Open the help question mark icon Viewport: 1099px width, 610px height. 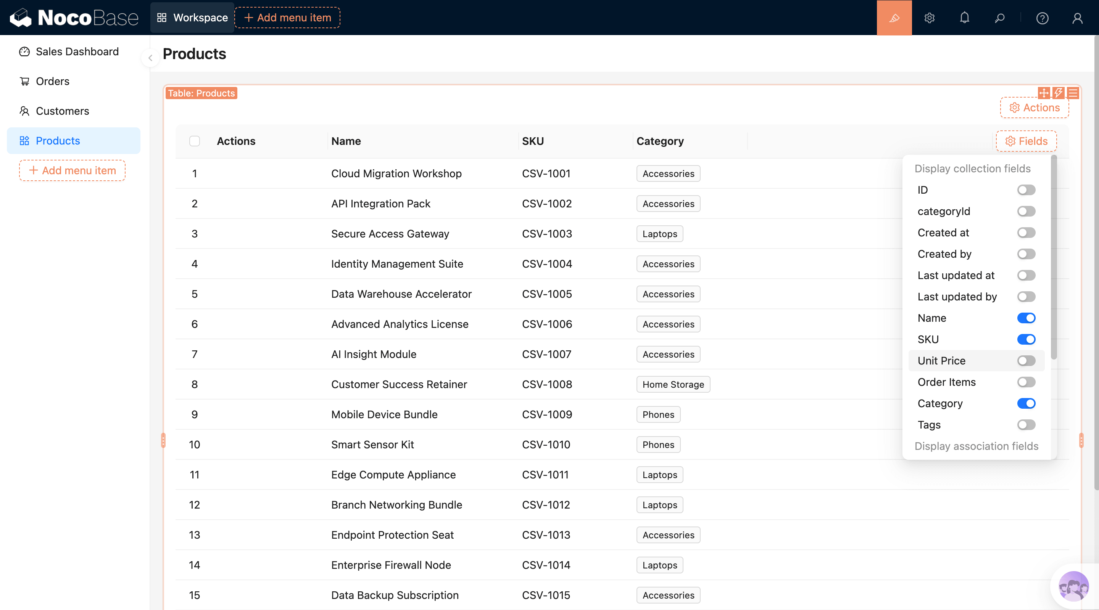pyautogui.click(x=1042, y=18)
